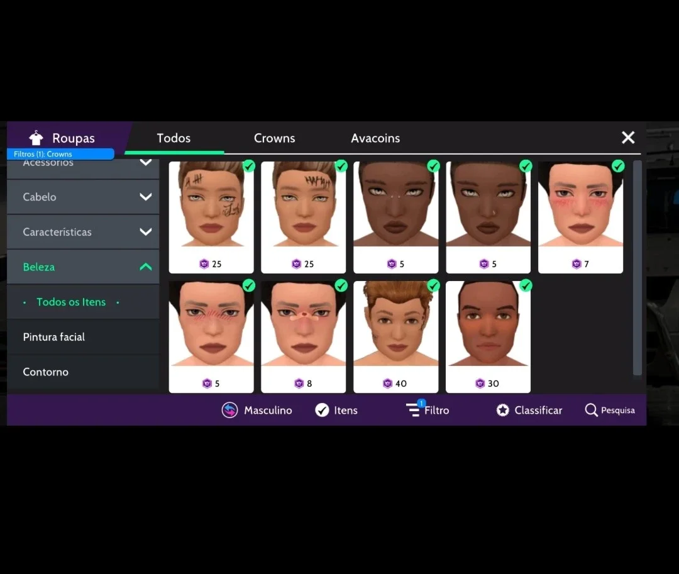Select the nose blush lines item costing 5
This screenshot has width=679, height=574.
tap(211, 337)
